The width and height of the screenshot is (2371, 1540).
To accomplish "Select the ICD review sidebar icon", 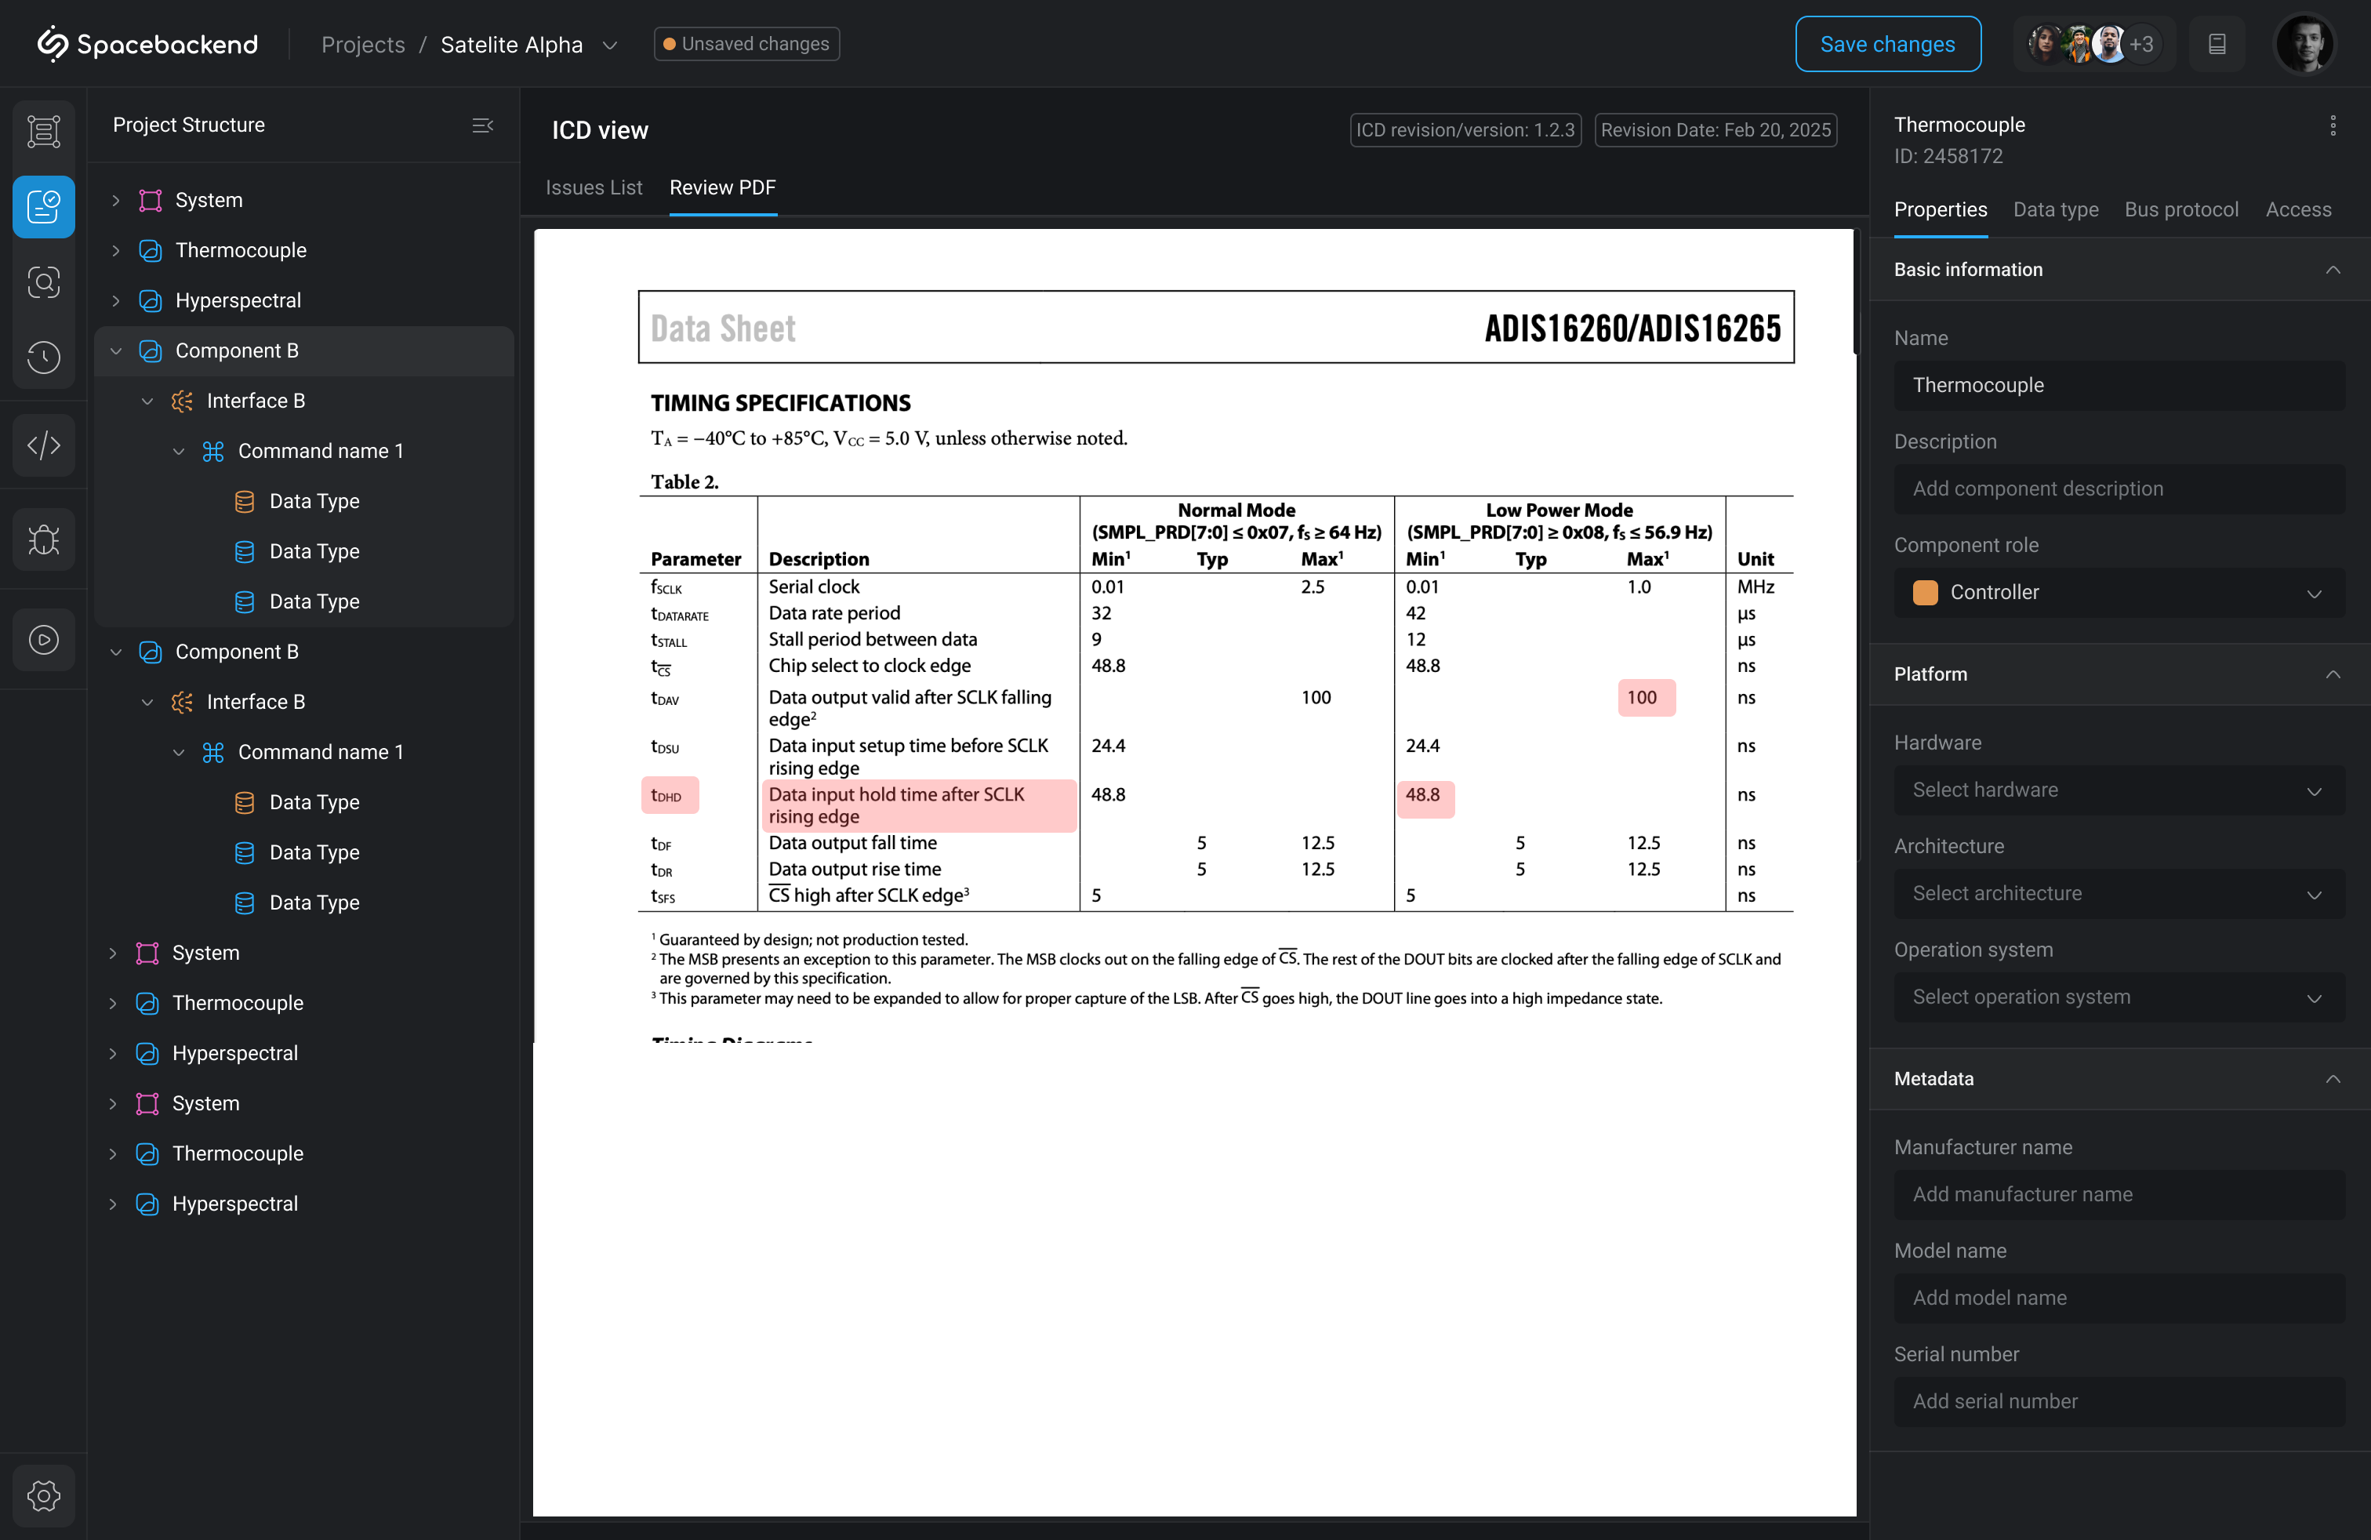I will pyautogui.click(x=44, y=207).
